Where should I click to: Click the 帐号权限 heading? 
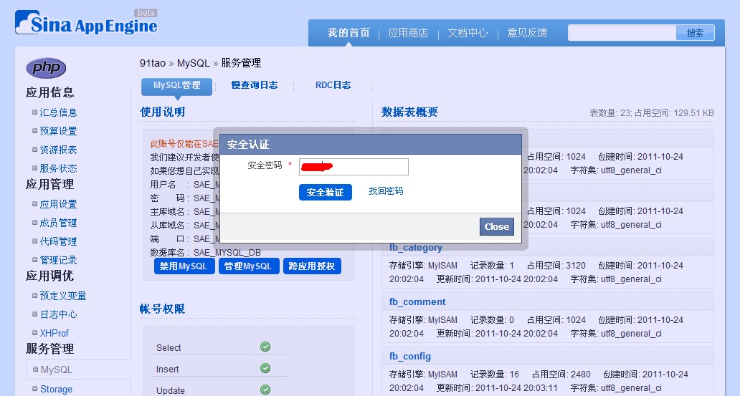coord(162,309)
